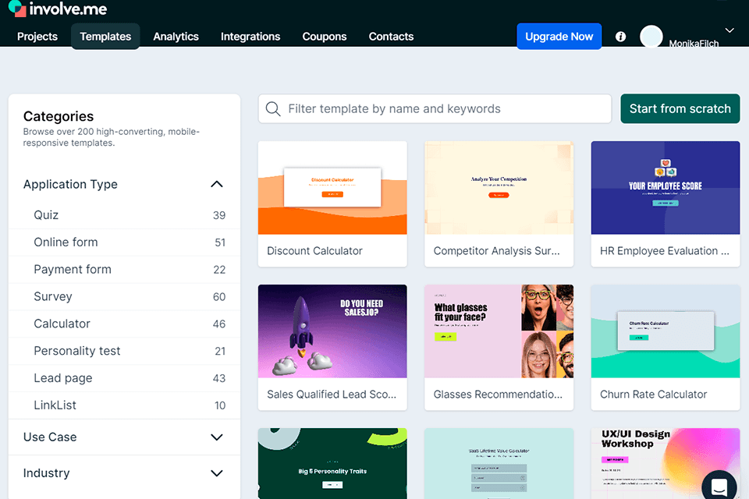Filter by Online form category
Viewport: 749px width, 499px height.
124,242
